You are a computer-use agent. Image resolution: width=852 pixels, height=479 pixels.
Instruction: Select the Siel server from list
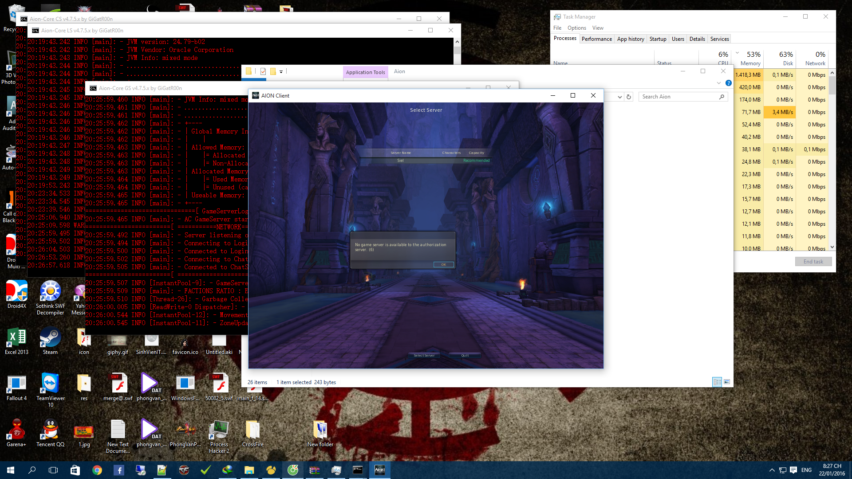(x=400, y=160)
